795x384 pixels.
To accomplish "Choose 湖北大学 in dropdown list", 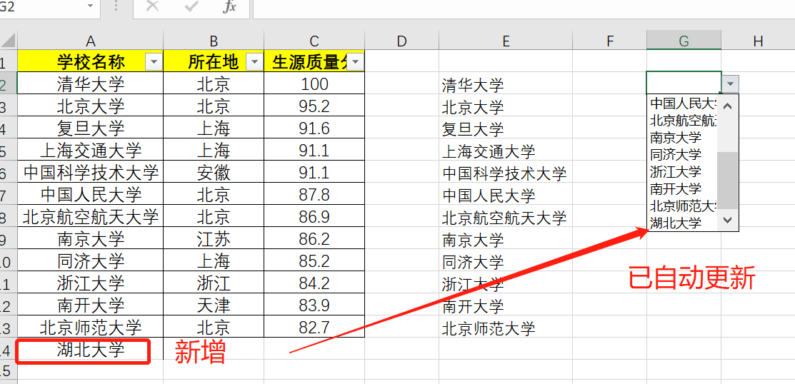I will 683,223.
